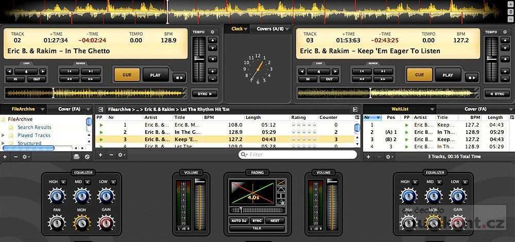The image size is (515, 242).
Task: Expand the Played Tracks tree node
Action: point(3,135)
